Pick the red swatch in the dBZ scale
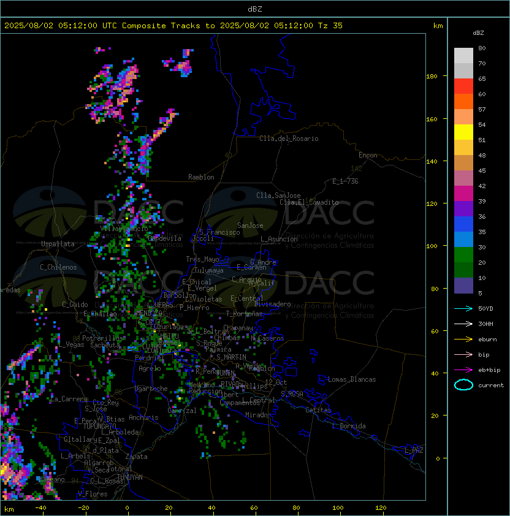This screenshot has height=516, width=510. pos(463,86)
